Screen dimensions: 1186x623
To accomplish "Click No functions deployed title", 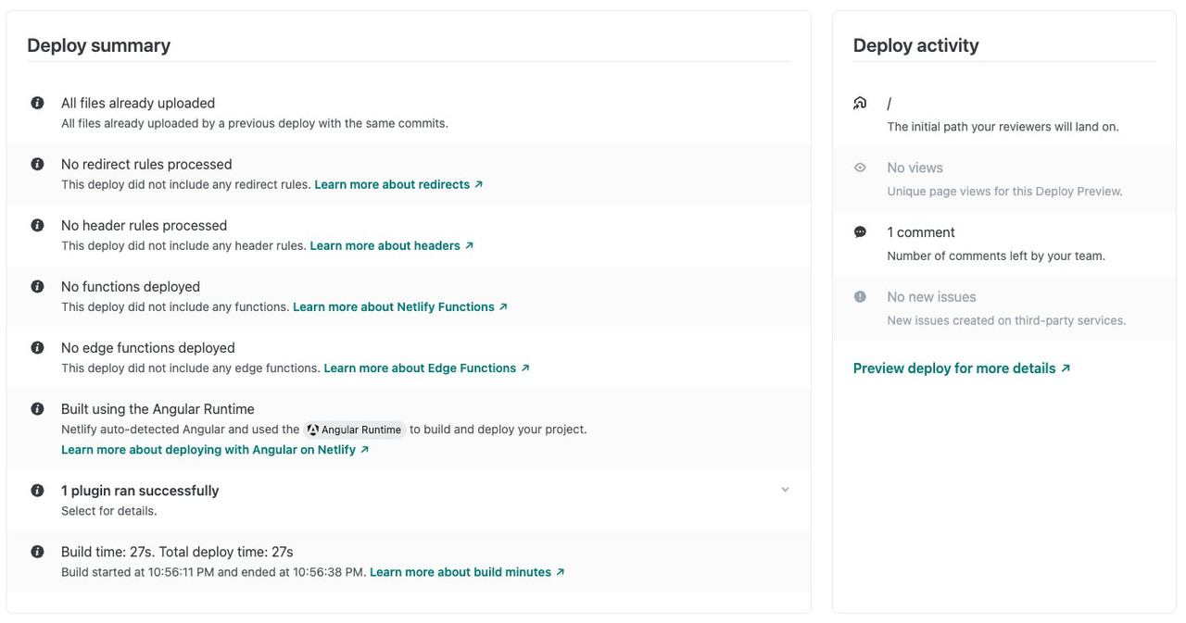I will tap(131, 286).
